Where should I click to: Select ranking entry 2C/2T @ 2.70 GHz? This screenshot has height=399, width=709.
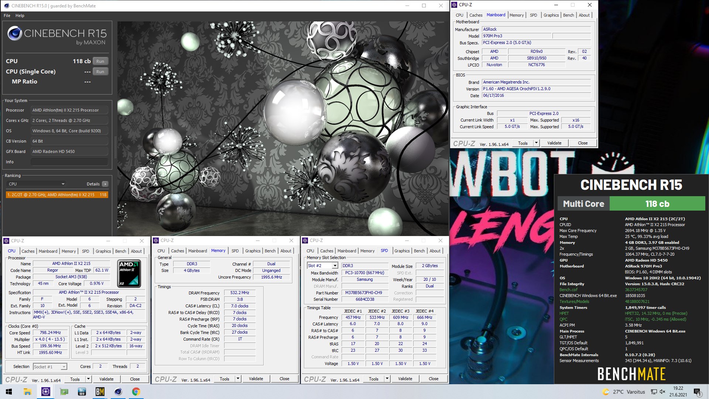[x=57, y=195]
